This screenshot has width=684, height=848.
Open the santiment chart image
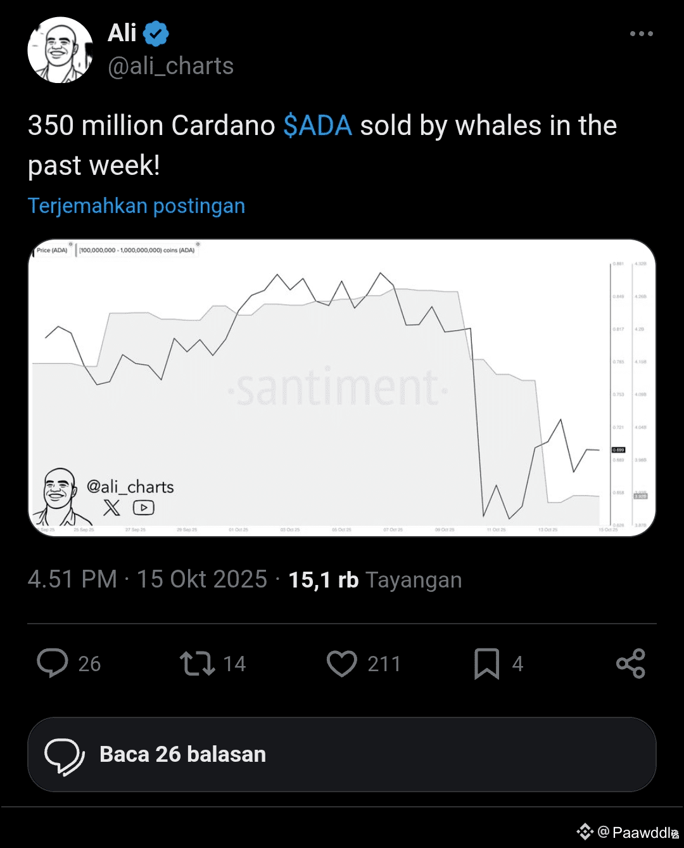tap(342, 388)
